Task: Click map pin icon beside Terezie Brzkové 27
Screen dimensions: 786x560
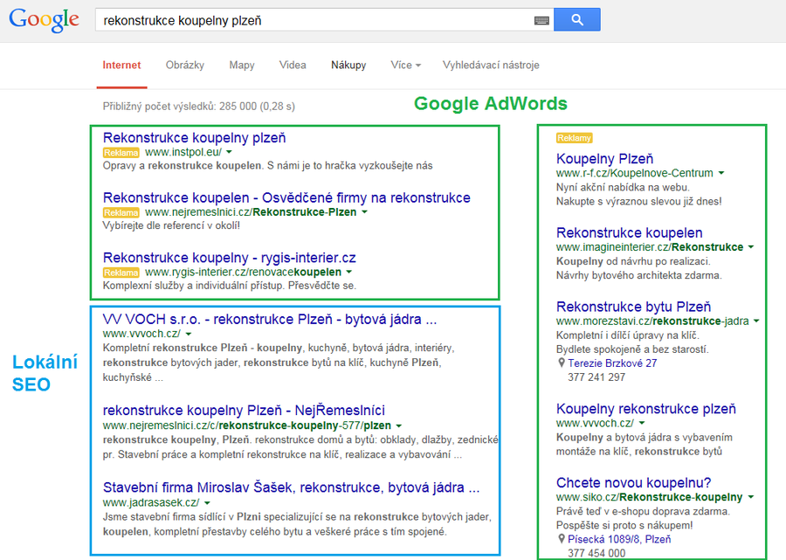Action: pos(562,363)
